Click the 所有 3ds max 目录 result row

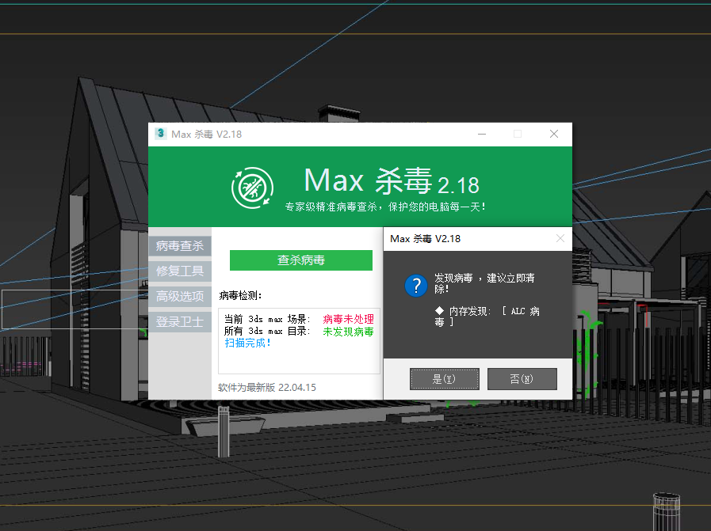tap(299, 332)
